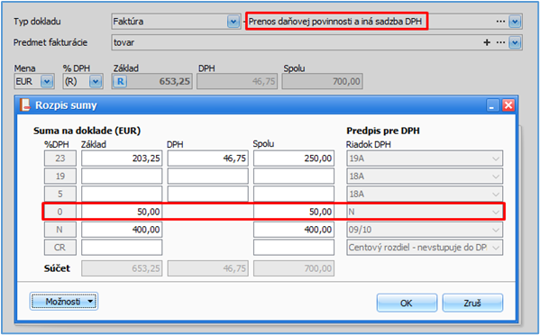The width and height of the screenshot is (540, 335).
Task: Cancel the dialog with Zruš
Action: [x=472, y=303]
